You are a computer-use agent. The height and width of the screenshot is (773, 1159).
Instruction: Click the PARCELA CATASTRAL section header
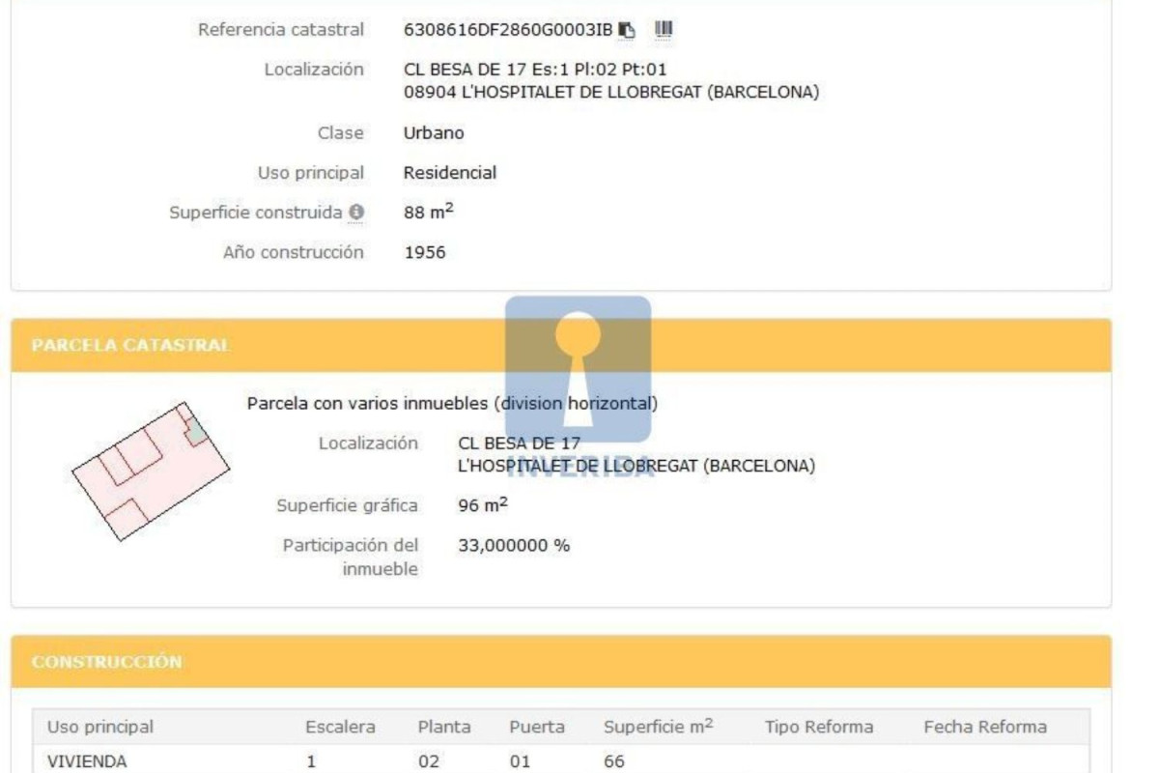click(x=561, y=345)
